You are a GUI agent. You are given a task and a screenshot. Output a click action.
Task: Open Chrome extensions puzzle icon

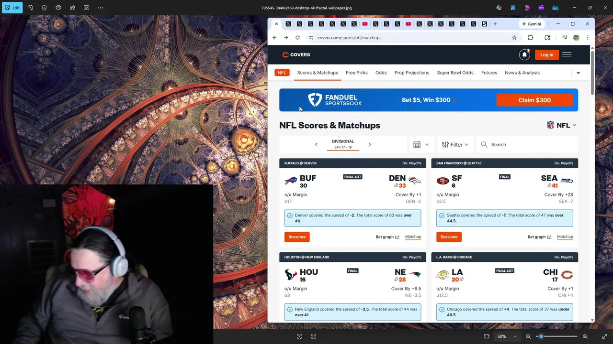click(531, 38)
